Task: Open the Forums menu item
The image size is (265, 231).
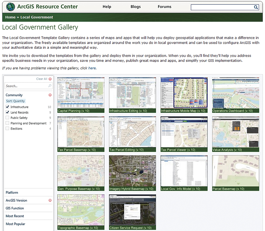Action: (164, 6)
